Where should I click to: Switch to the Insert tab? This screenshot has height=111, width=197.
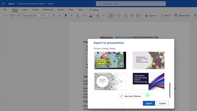coord(25,10)
